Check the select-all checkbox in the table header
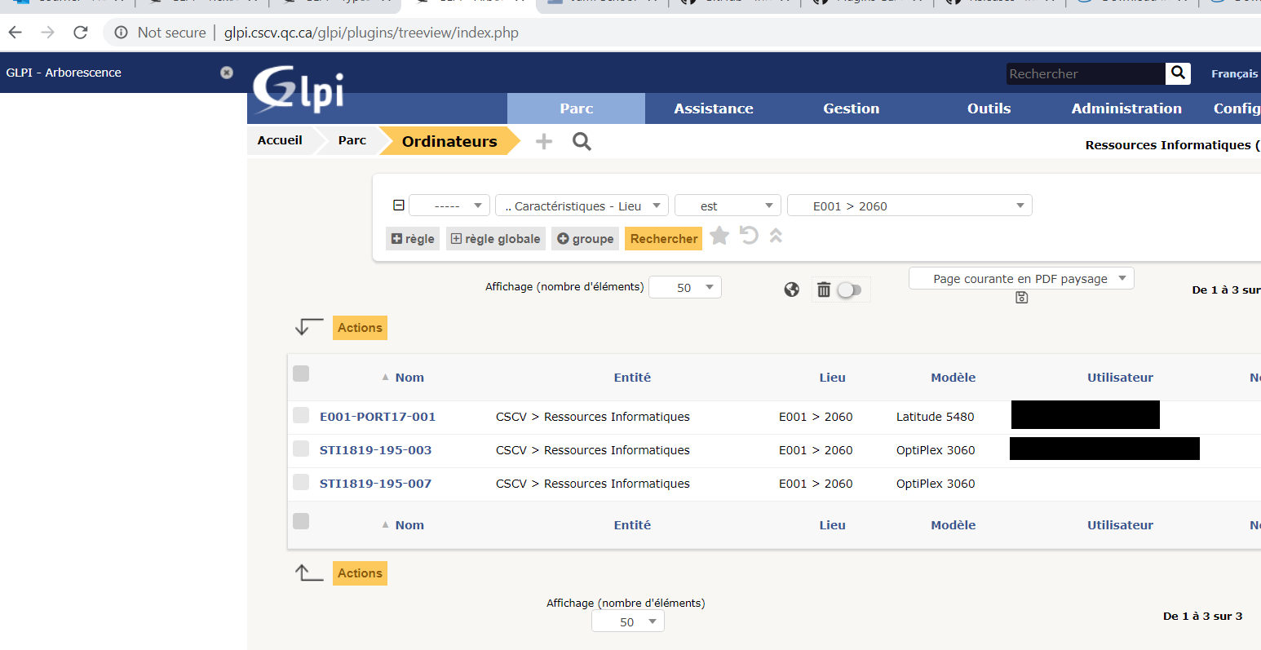Screen dimensions: 1261x650 point(301,373)
